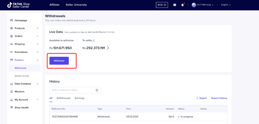Open the Missions medal icon in sidebar
Image resolution: width=259 pixels, height=124 pixels.
pos(11,91)
